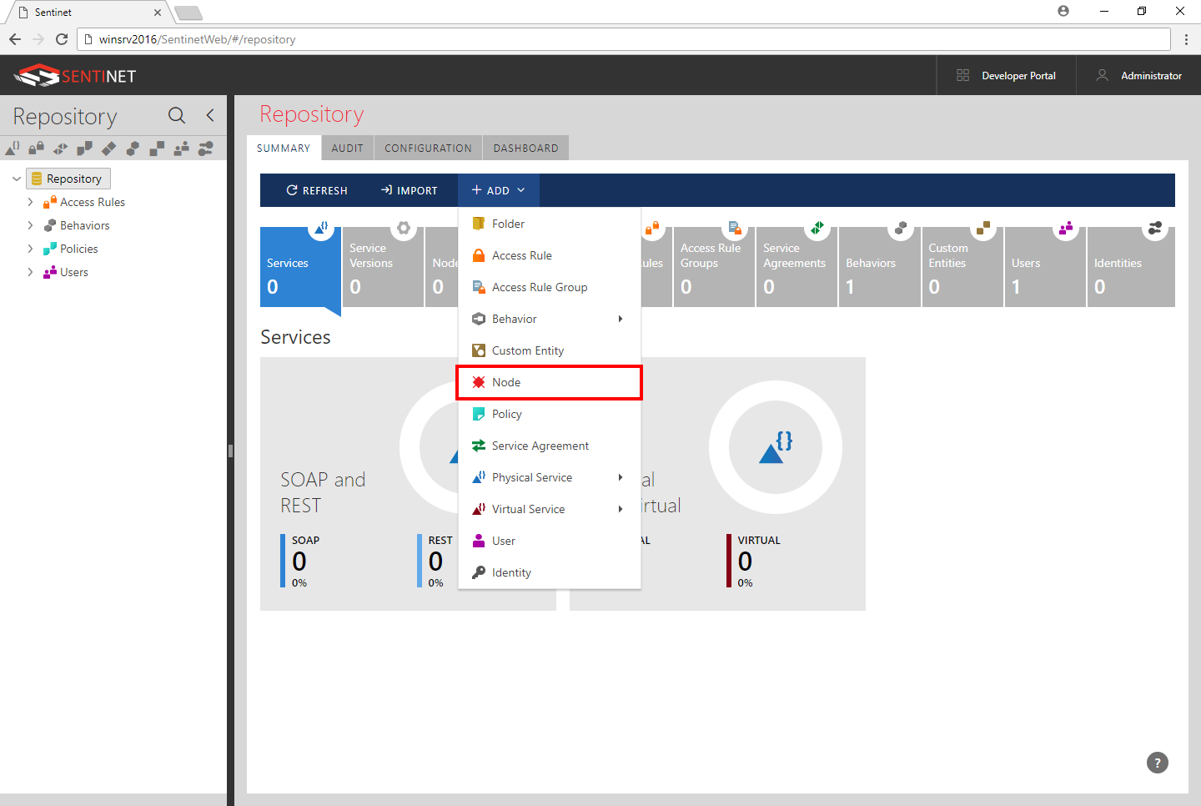The image size is (1201, 806).
Task: Switch to the Configuration tab
Action: (428, 148)
